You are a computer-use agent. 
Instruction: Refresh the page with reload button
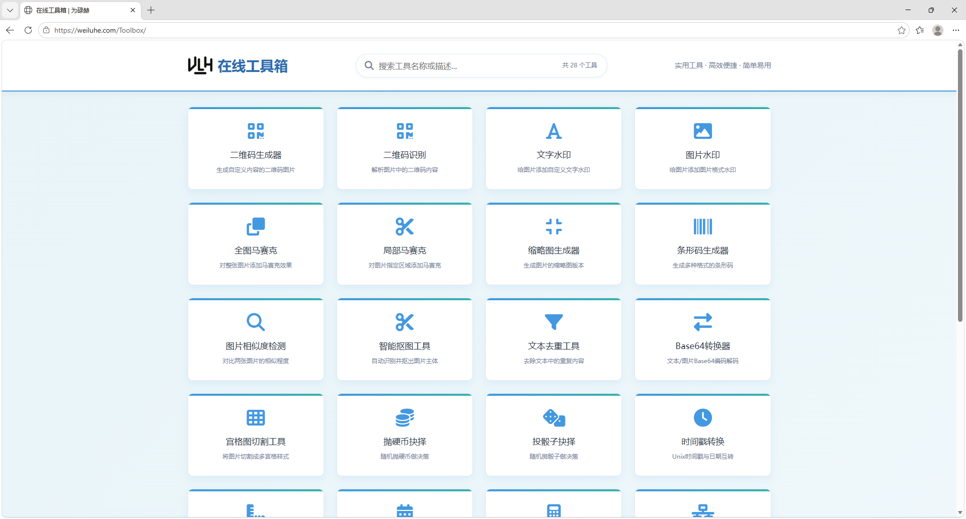point(28,30)
